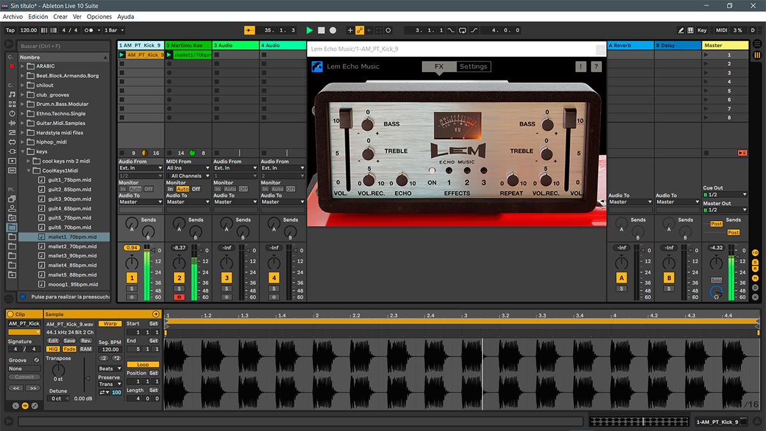Click the Master headphone cue volume knob
This screenshot has width=766, height=431.
[717, 292]
